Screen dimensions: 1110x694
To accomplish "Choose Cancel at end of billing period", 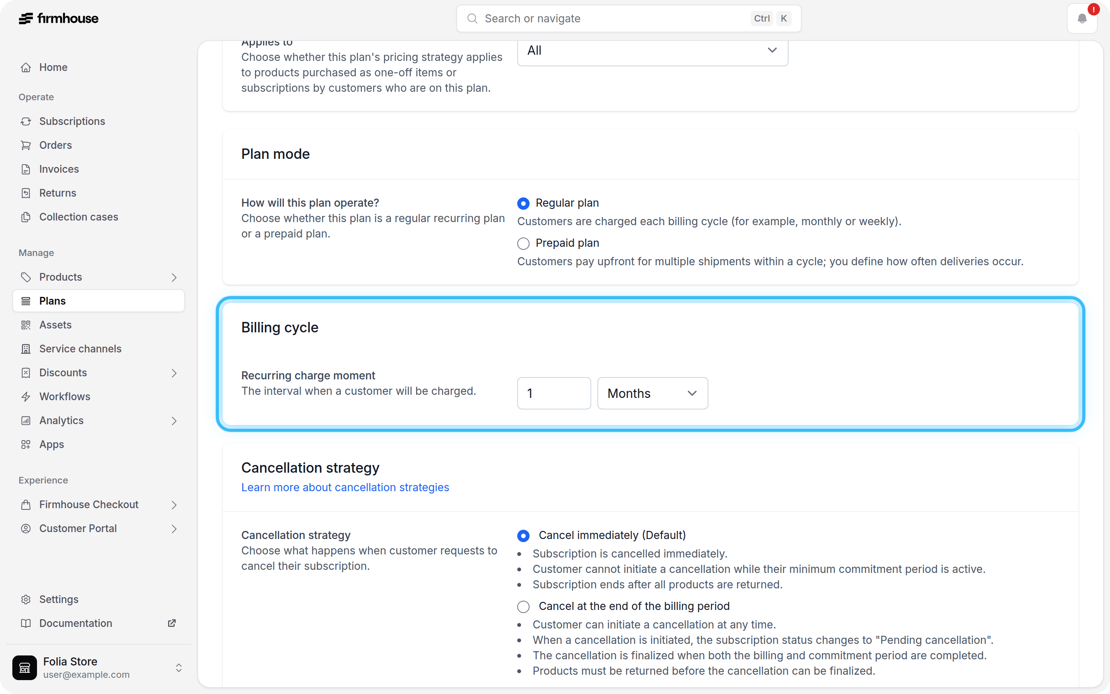I will [523, 607].
